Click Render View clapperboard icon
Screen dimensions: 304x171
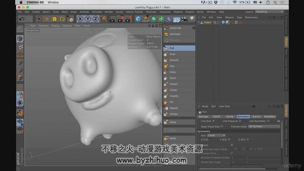pyautogui.click(x=112, y=19)
